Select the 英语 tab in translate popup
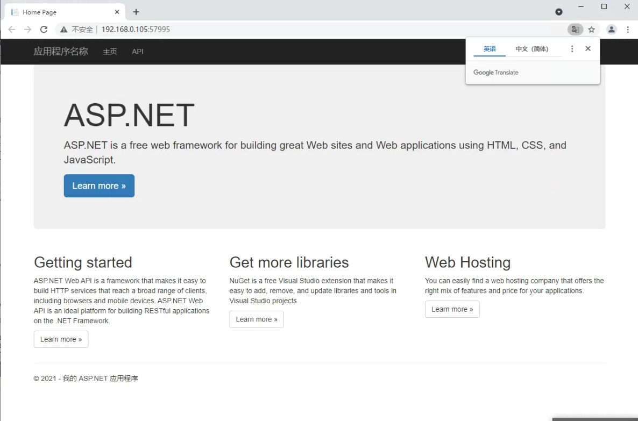Image resolution: width=638 pixels, height=421 pixels. (x=490, y=49)
